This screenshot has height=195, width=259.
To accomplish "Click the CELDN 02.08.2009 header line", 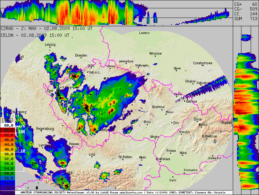I will (x=35, y=35).
